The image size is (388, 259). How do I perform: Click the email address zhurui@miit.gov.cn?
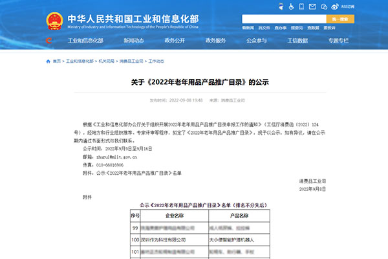point(116,157)
